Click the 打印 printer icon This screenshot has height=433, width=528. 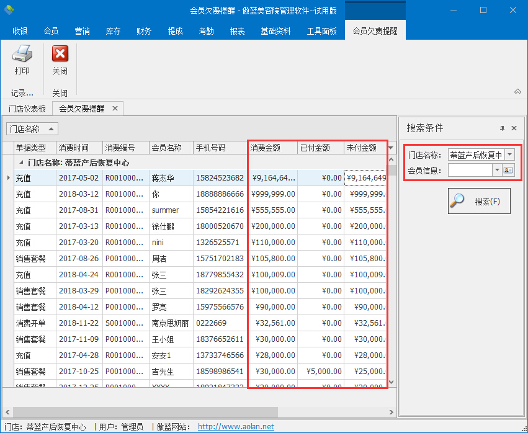tap(22, 55)
